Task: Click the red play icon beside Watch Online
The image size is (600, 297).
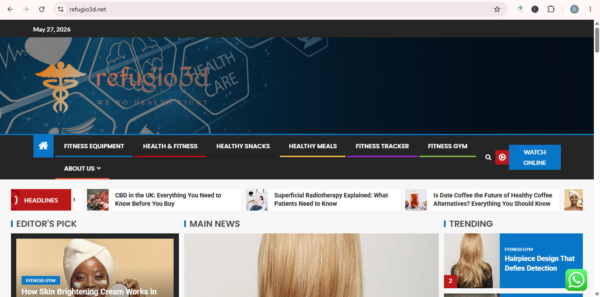Action: pyautogui.click(x=502, y=157)
